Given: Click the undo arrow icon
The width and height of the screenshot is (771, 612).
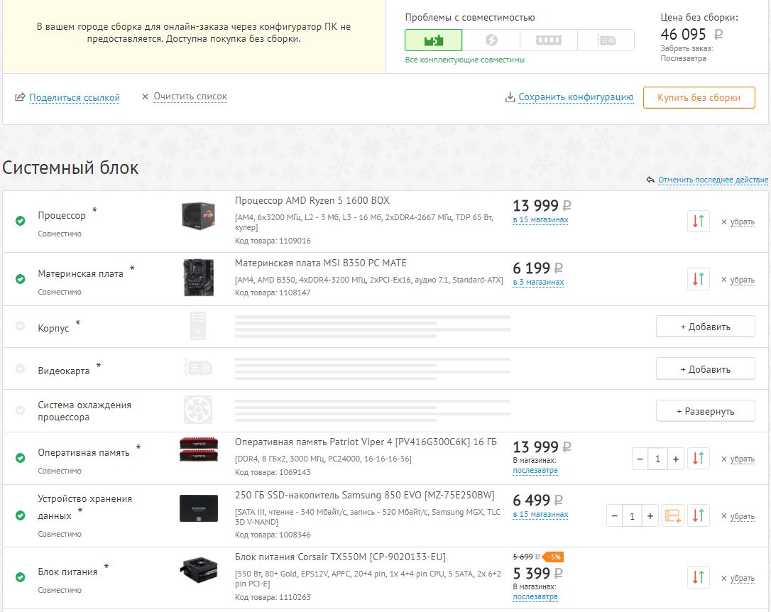Looking at the screenshot, I should click(650, 180).
